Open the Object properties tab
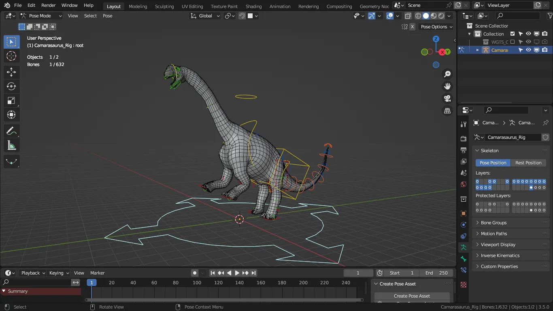 coord(464,213)
